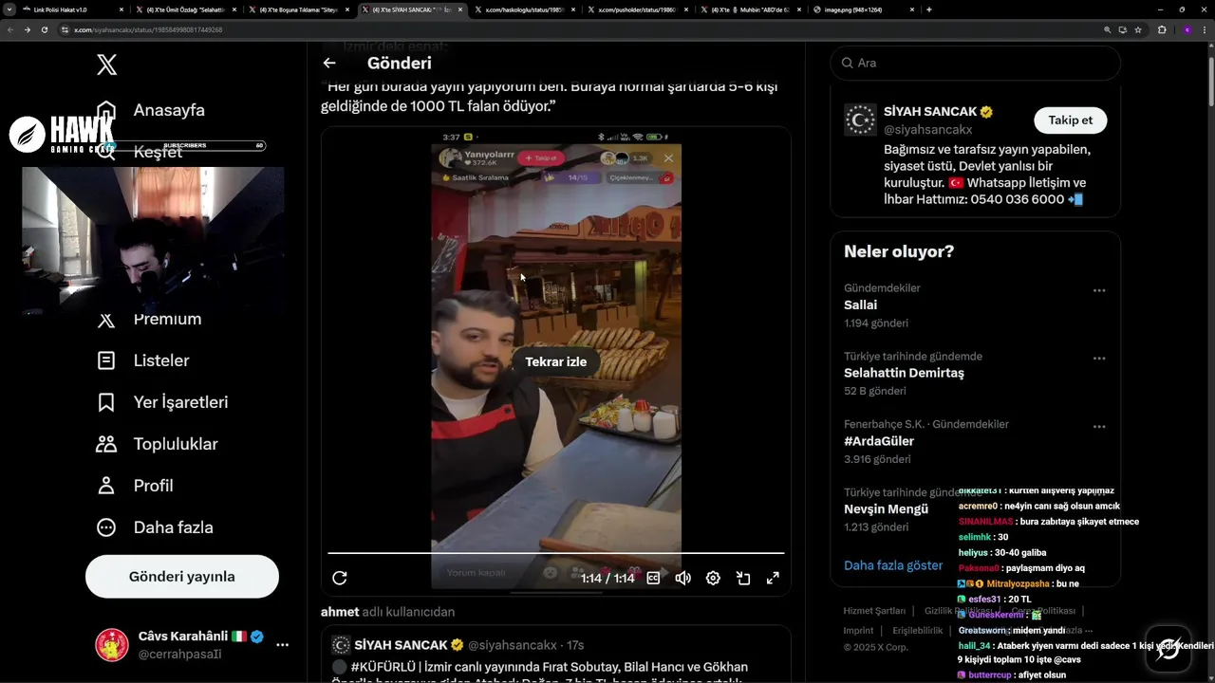Open Topluluklar communities page

(158, 444)
